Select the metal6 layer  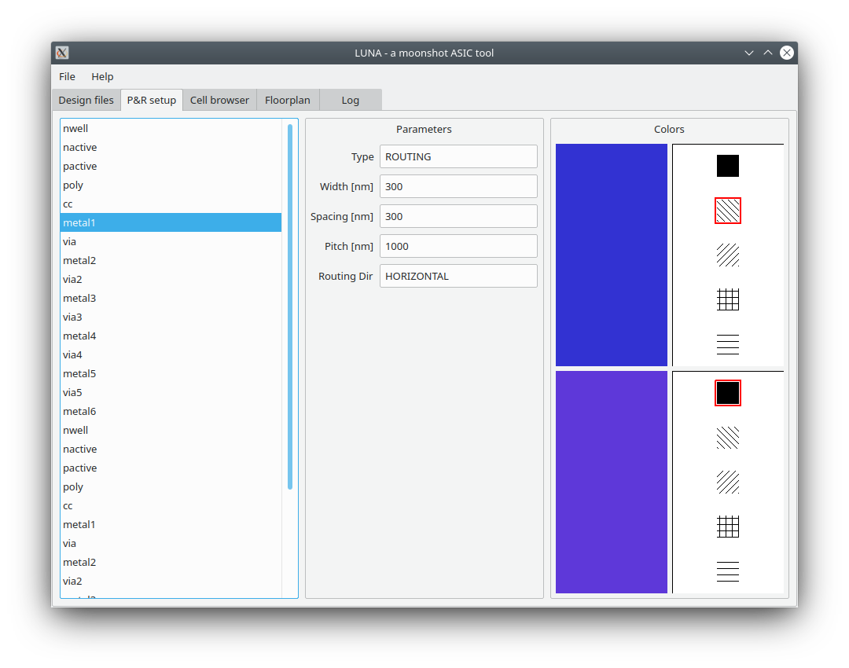click(171, 412)
